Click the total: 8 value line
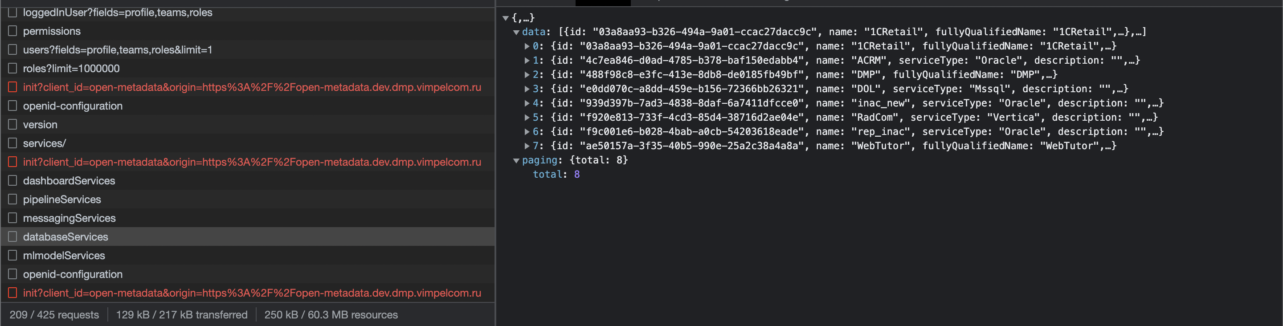1283x326 pixels. point(556,174)
